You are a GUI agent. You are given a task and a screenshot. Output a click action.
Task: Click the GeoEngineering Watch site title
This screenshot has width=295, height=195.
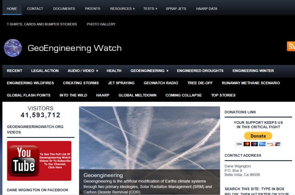74,48
